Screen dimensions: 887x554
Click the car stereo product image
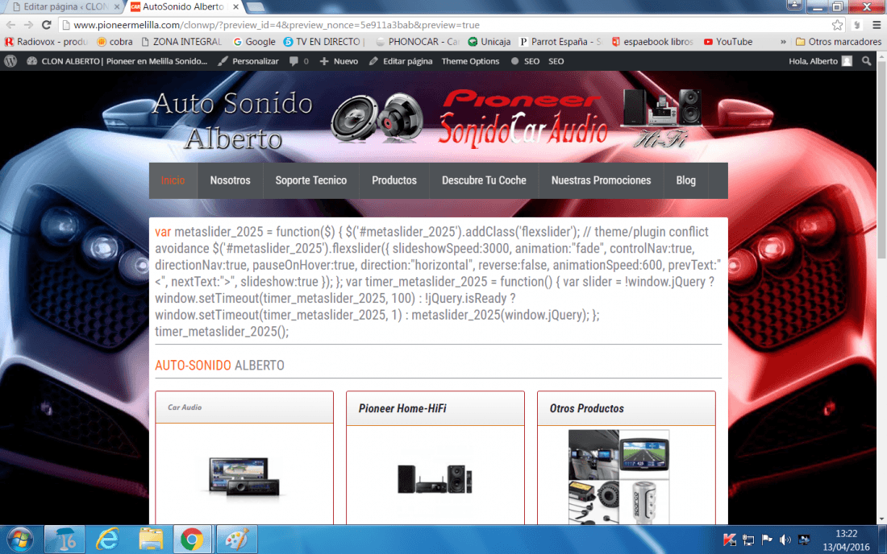click(x=244, y=478)
